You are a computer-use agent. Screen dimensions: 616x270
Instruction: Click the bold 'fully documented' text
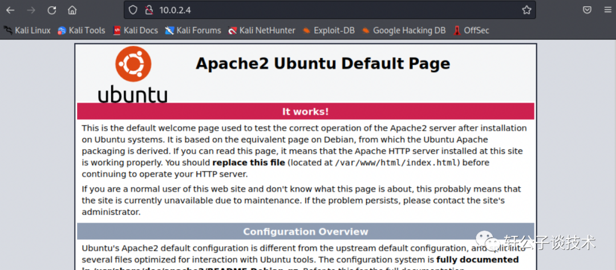pyautogui.click(x=477, y=260)
